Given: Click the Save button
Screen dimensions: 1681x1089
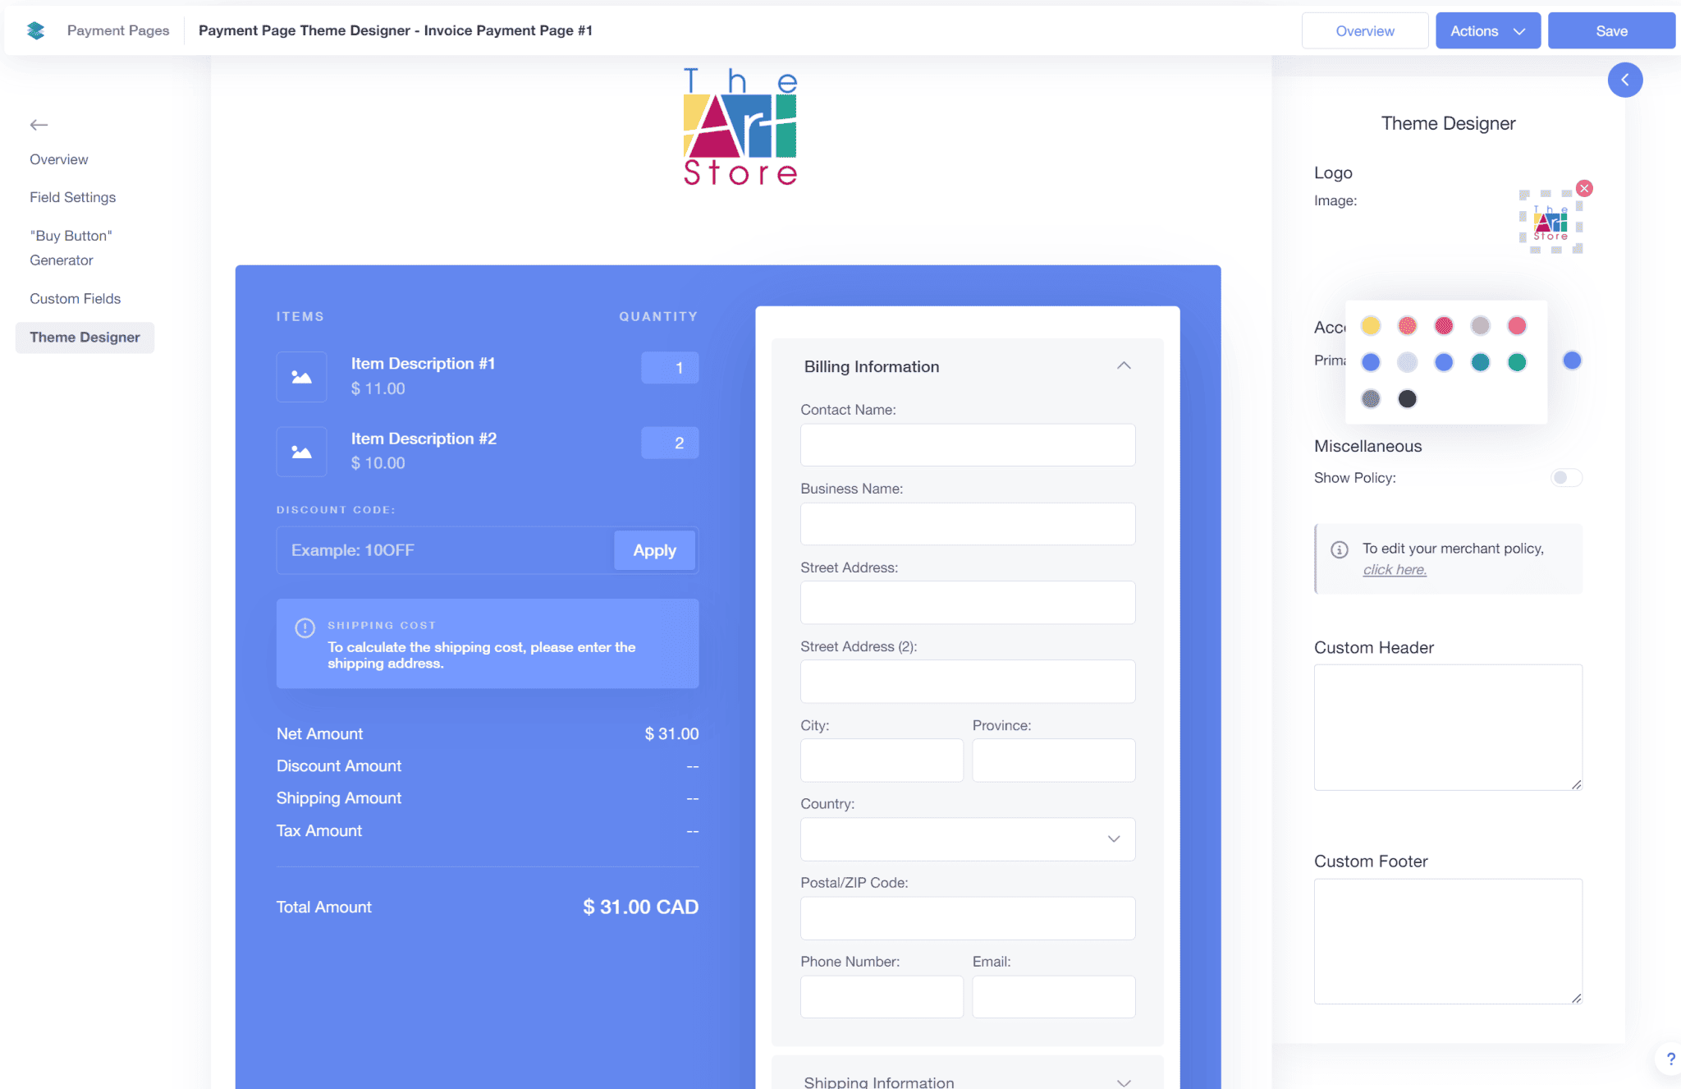Looking at the screenshot, I should click(x=1610, y=31).
